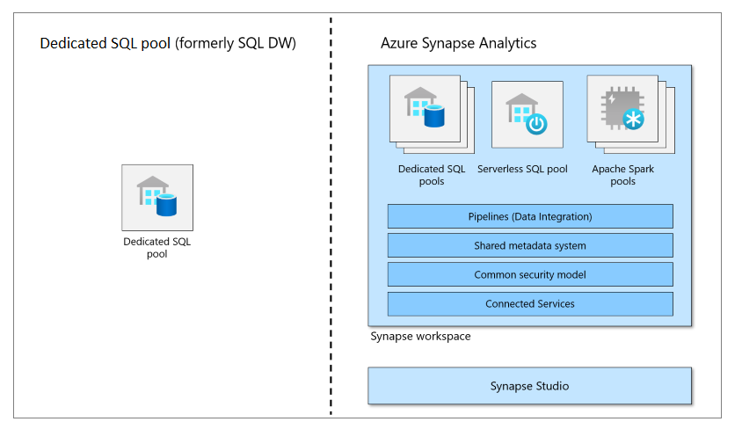Click the 'Dedicated SQL pool (formerly SQL DW)' heading

[168, 43]
